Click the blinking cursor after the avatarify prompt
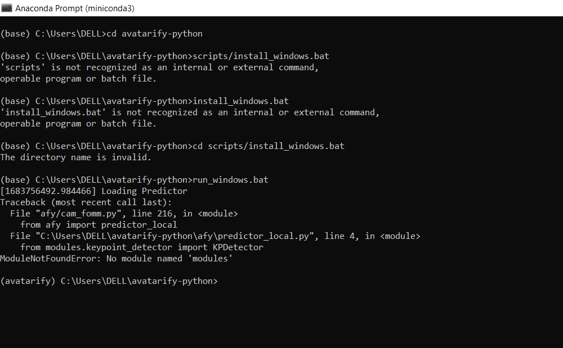563x348 pixels. pyautogui.click(x=222, y=281)
